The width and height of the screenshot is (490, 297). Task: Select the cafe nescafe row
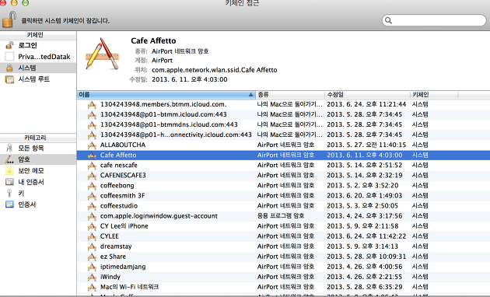coord(283,165)
